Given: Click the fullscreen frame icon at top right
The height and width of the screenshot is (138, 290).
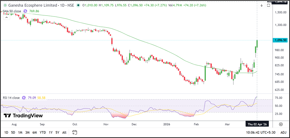Looking at the screenshot, I should point(269,5).
